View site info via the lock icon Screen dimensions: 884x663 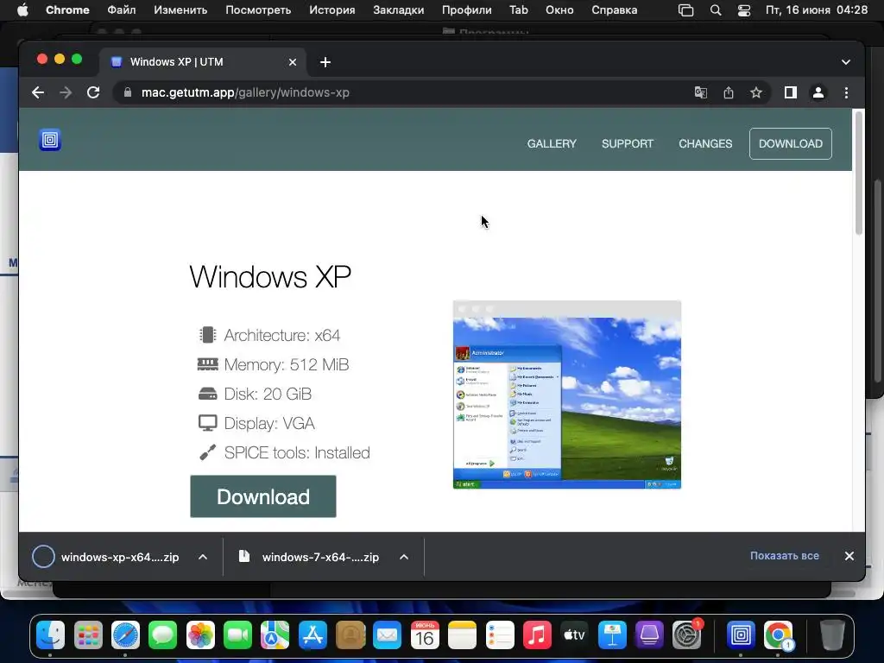click(x=128, y=92)
